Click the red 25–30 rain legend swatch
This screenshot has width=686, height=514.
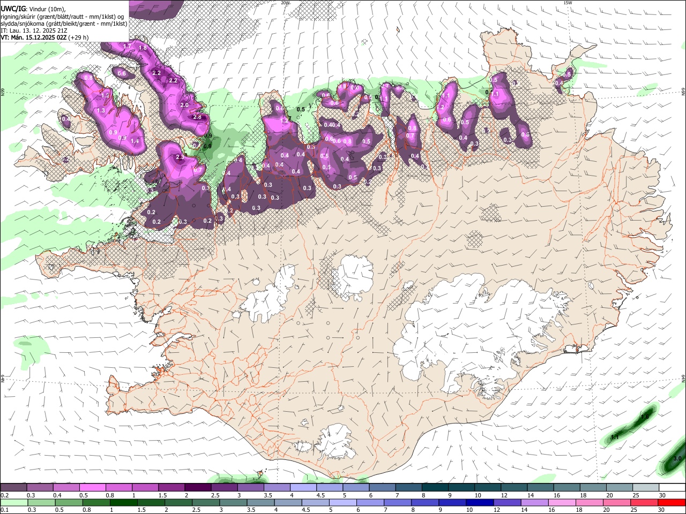coord(645,502)
